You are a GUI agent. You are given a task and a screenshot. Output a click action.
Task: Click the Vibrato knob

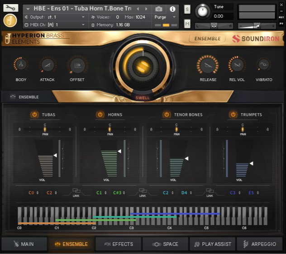point(263,65)
